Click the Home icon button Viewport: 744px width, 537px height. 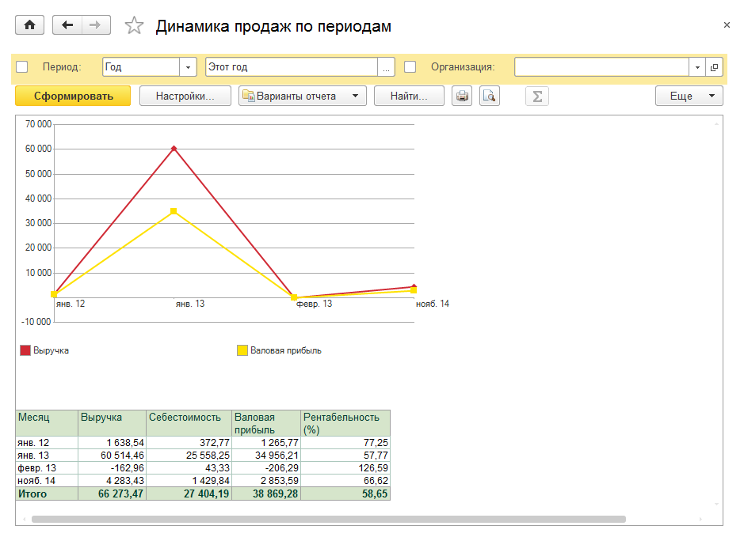point(30,25)
